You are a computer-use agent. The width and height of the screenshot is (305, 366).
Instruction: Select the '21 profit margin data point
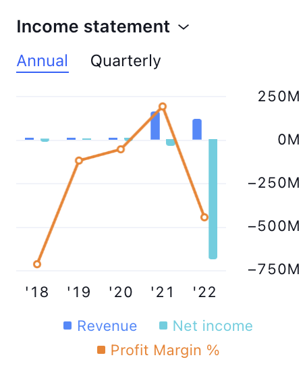tap(163, 107)
